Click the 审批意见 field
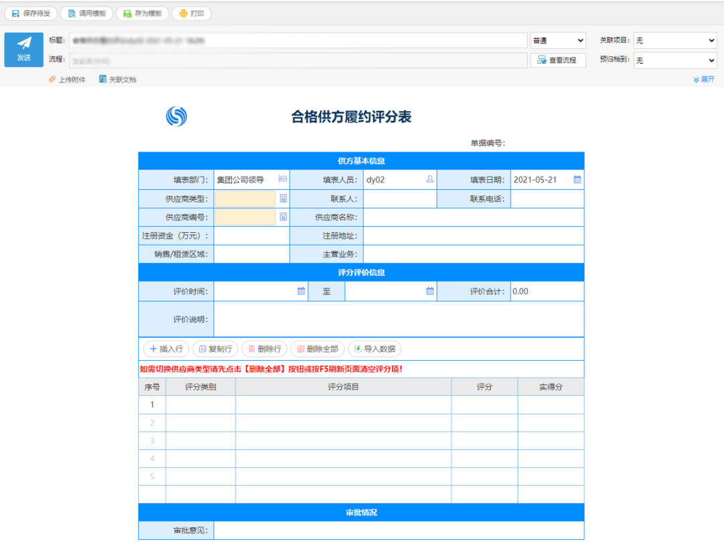 click(399, 531)
